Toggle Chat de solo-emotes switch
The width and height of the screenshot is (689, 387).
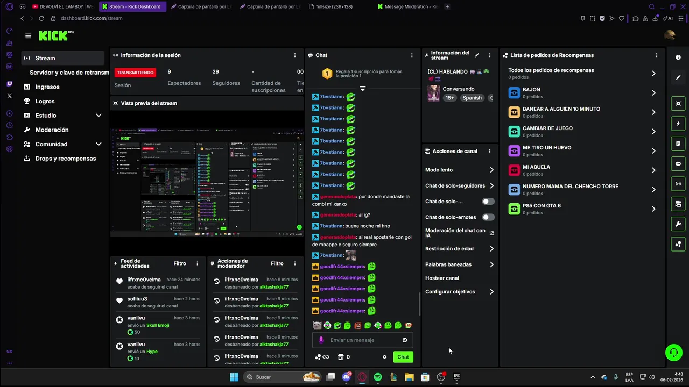pos(488,217)
